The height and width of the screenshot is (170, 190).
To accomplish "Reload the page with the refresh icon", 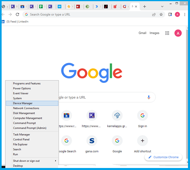I will coord(17,14).
